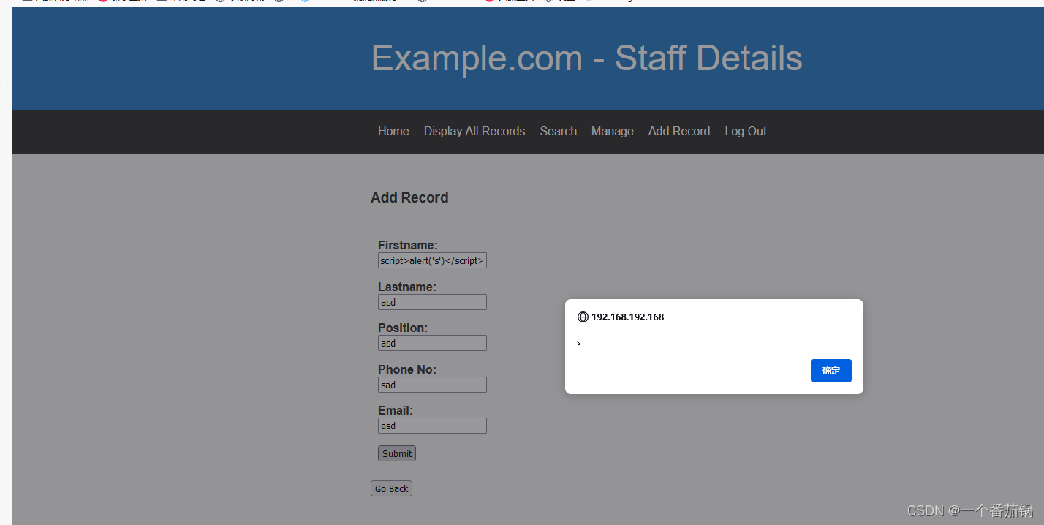Click the Lastname: label
1044x525 pixels.
tap(407, 287)
